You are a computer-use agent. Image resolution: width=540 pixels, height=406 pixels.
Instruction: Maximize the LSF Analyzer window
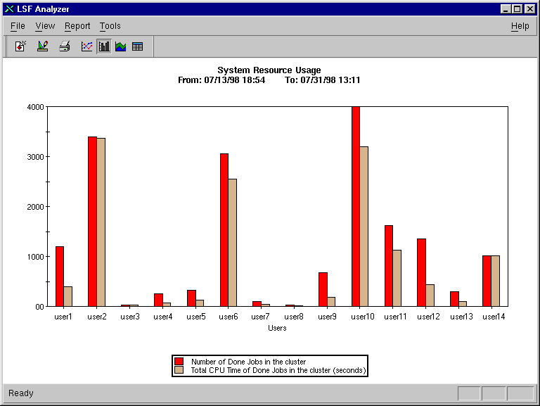pyautogui.click(x=517, y=8)
